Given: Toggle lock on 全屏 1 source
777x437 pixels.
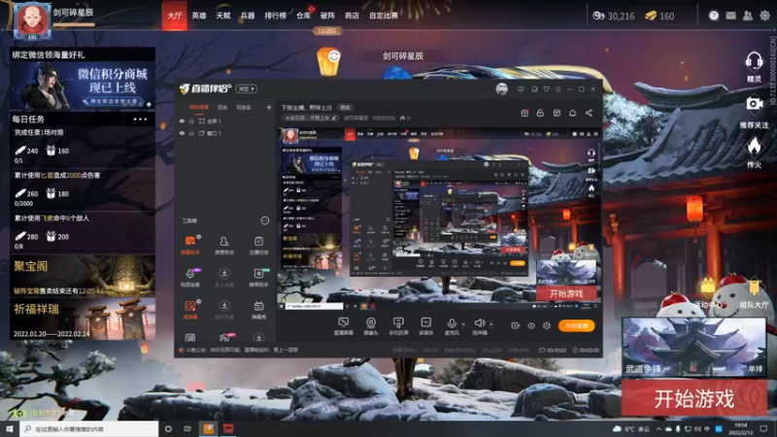Looking at the screenshot, I should click(191, 120).
